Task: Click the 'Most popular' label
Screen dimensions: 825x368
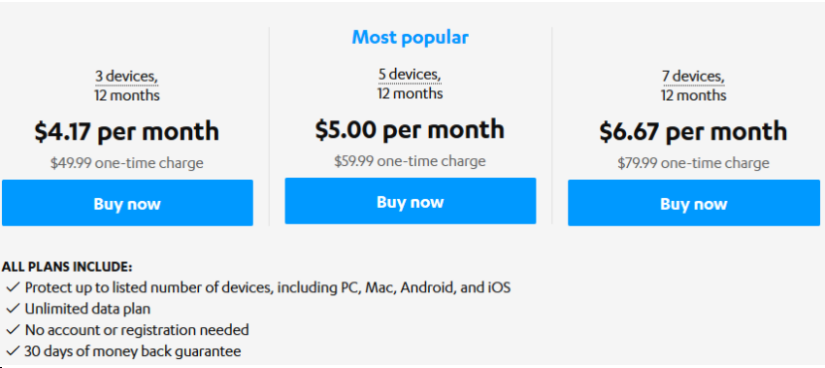Action: tap(410, 38)
